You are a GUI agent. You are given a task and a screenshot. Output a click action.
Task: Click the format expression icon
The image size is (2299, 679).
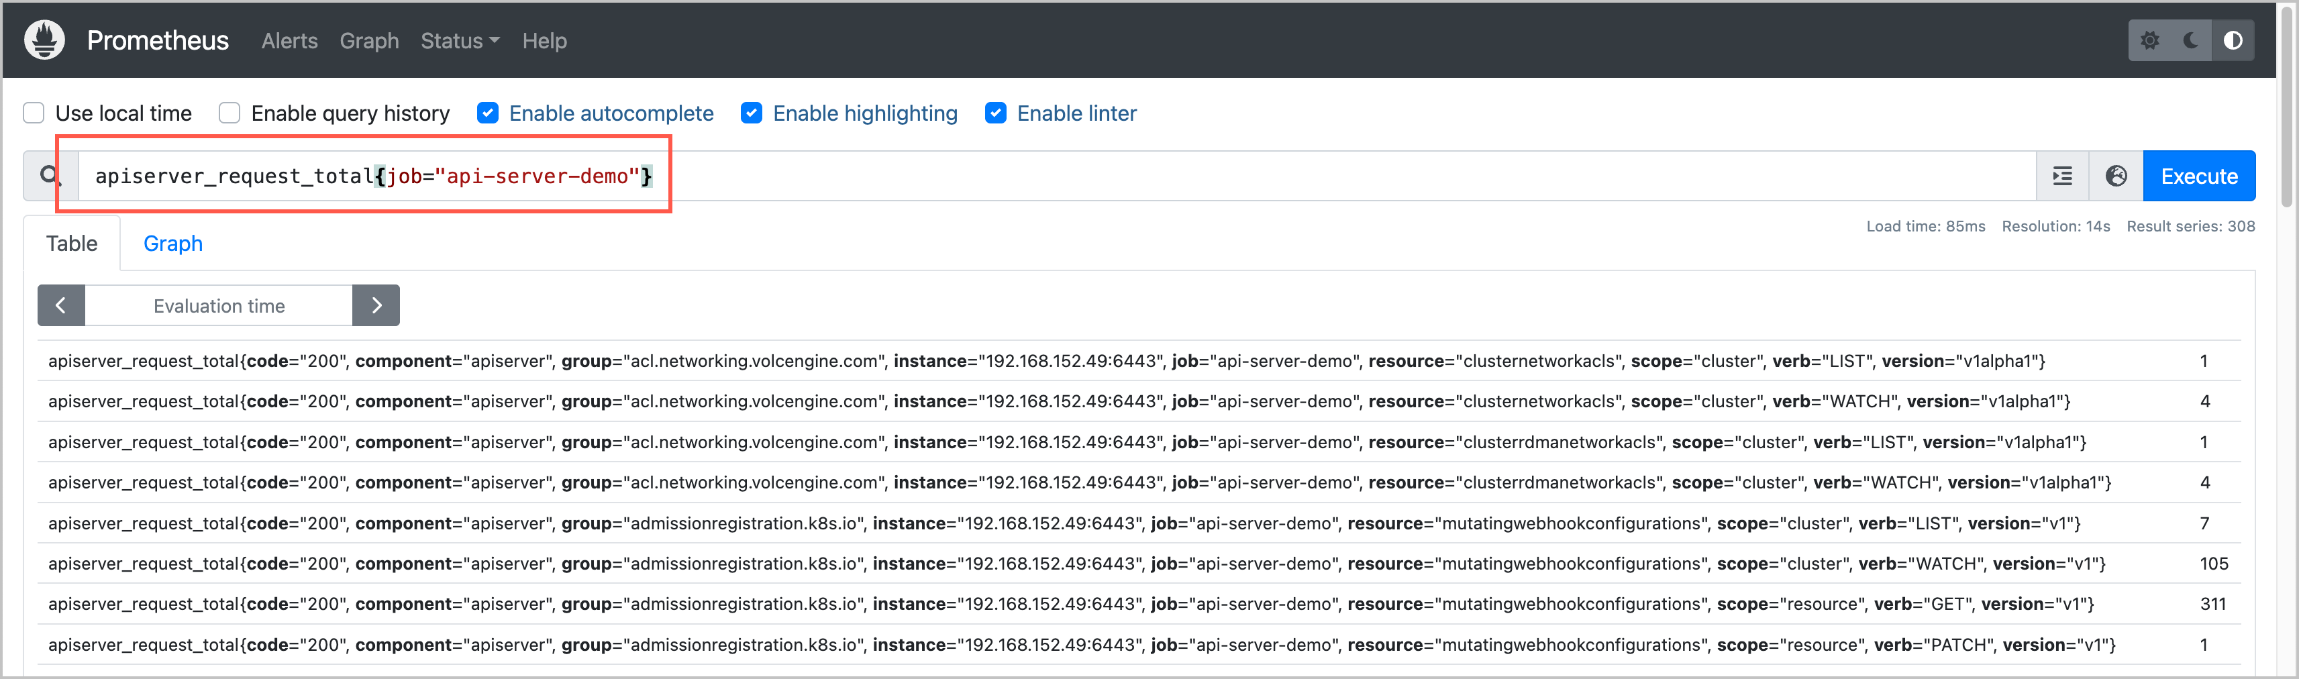[2063, 176]
